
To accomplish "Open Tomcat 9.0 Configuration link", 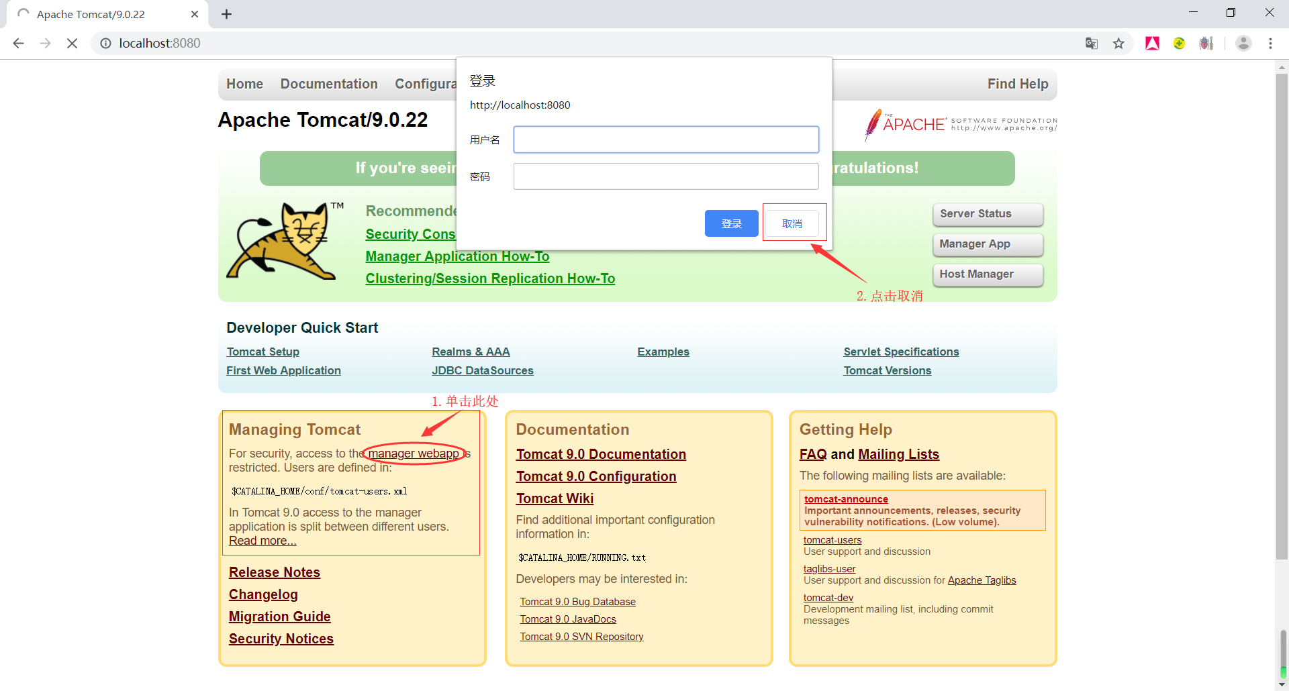I will (x=596, y=476).
